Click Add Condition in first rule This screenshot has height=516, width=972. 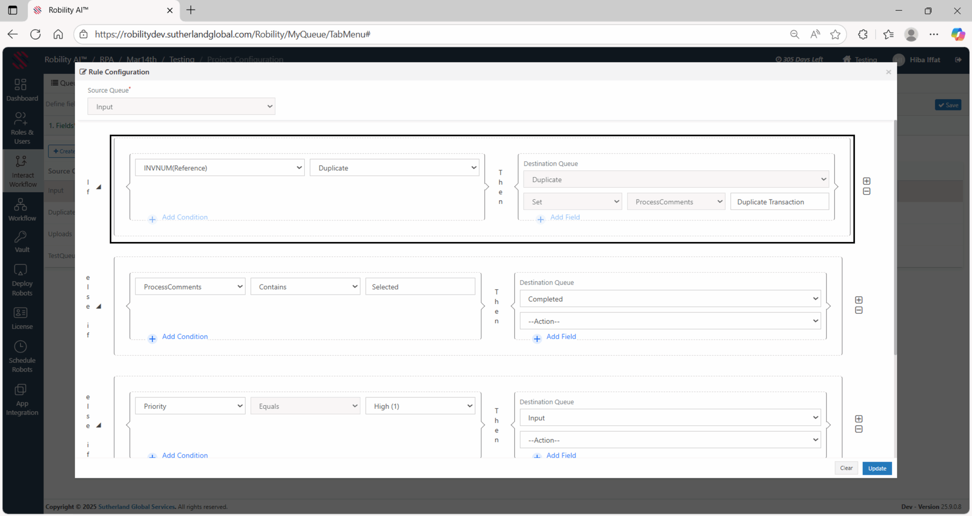tap(185, 217)
